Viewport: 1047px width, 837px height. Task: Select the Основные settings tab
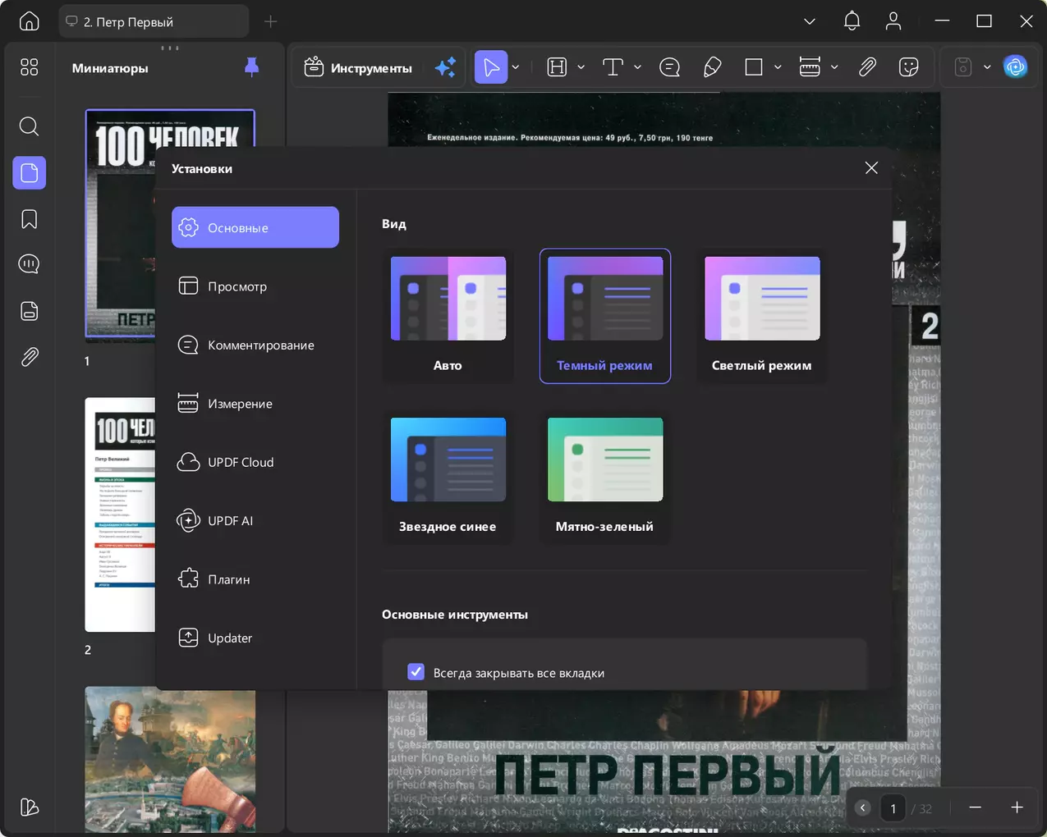(x=255, y=227)
